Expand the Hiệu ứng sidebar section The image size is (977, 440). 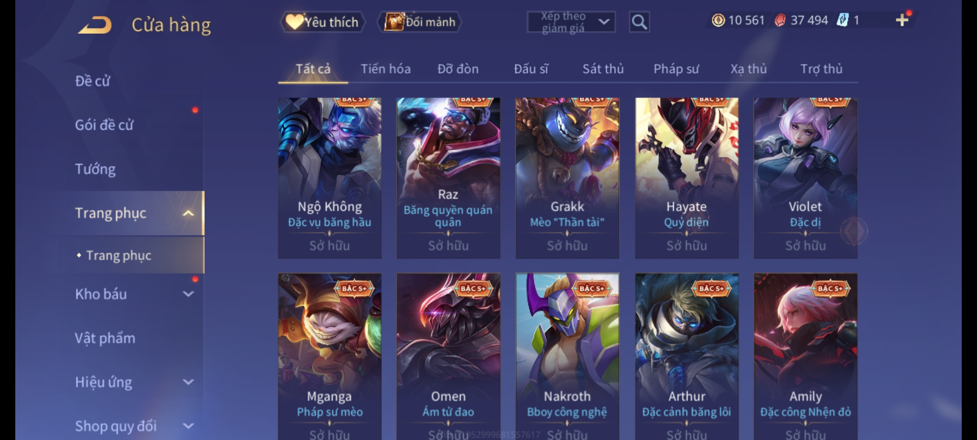[188, 382]
